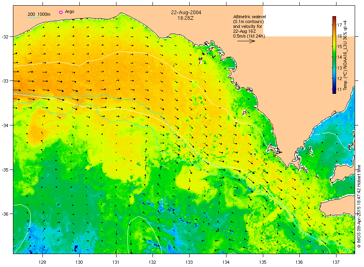Screen dimensions: 364x267
Task: Click the 13 value on color bar
Action: point(339,68)
